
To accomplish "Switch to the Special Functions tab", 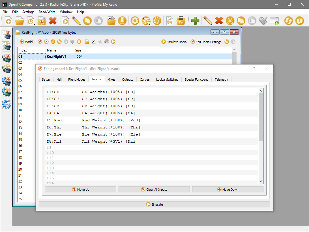I will coord(196,80).
